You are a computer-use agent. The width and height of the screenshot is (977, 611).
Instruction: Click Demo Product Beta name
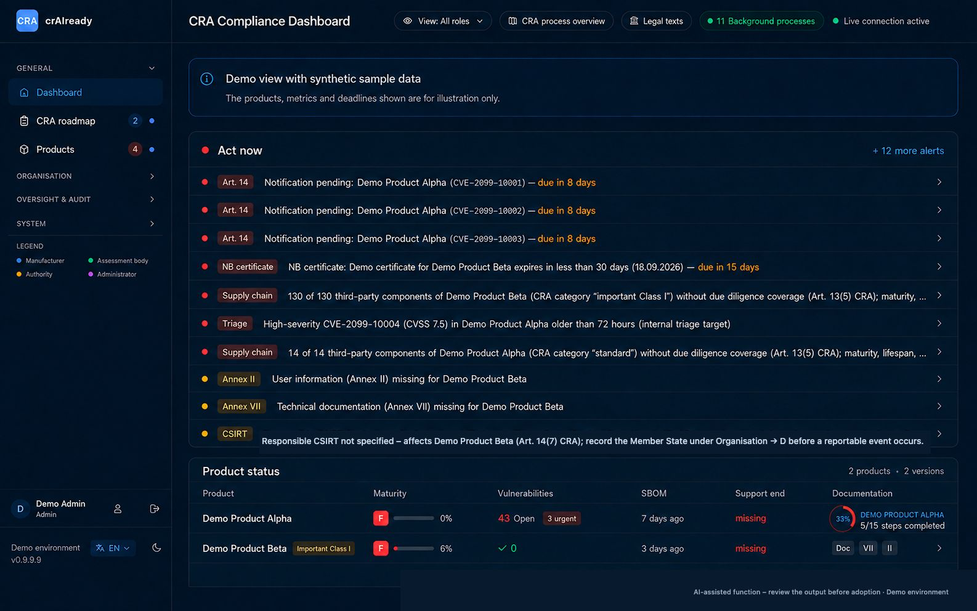[245, 548]
